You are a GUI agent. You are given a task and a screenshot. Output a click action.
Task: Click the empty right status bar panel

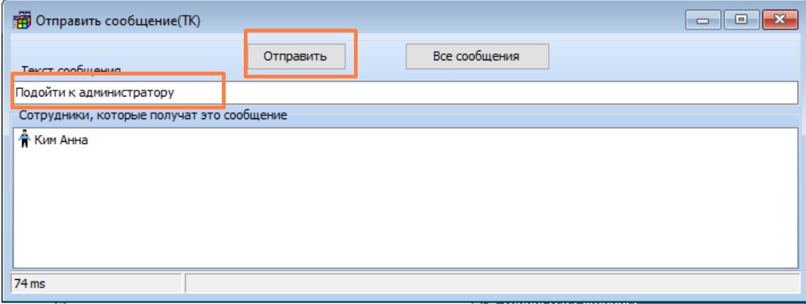click(x=491, y=283)
